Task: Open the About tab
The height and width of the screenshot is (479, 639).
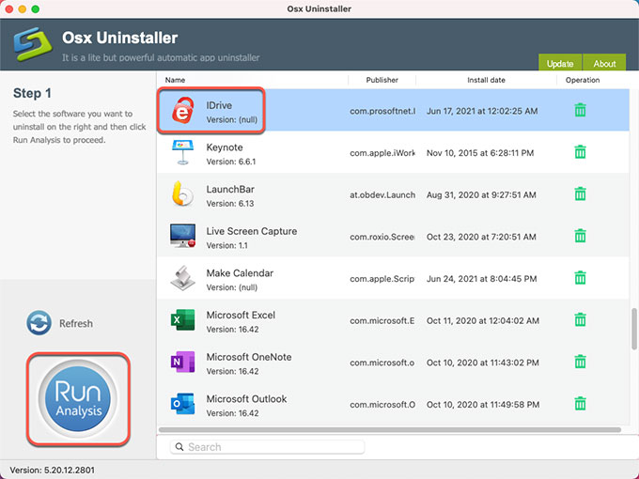Action: point(604,63)
